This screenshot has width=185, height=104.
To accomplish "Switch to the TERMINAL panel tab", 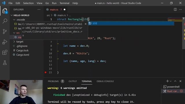I will 87,81.
